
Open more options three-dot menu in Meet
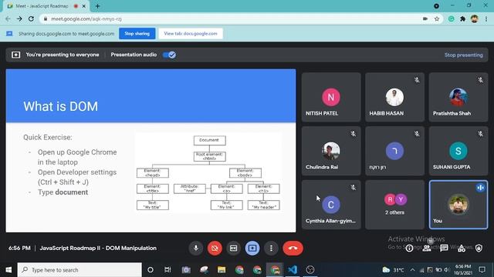click(271, 248)
